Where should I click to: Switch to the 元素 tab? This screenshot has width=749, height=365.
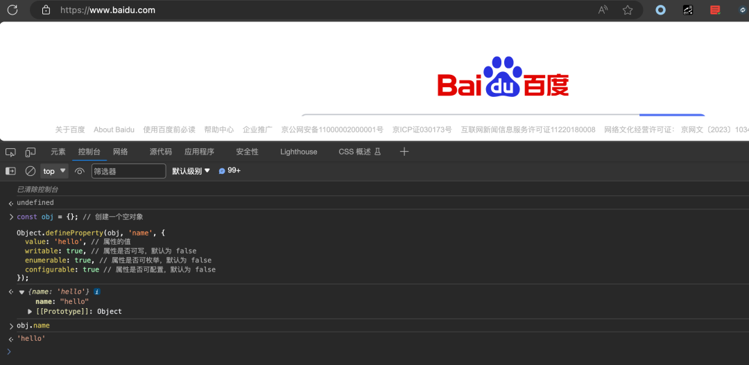click(x=58, y=152)
